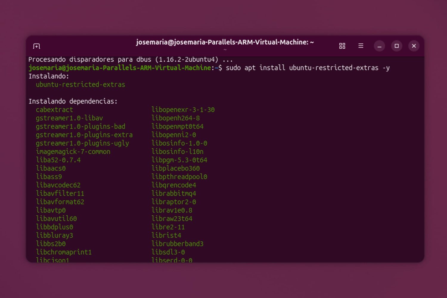This screenshot has width=447, height=298.
Task: Click the 'libopenexr-3-1-30' entry
Action: [x=183, y=110]
